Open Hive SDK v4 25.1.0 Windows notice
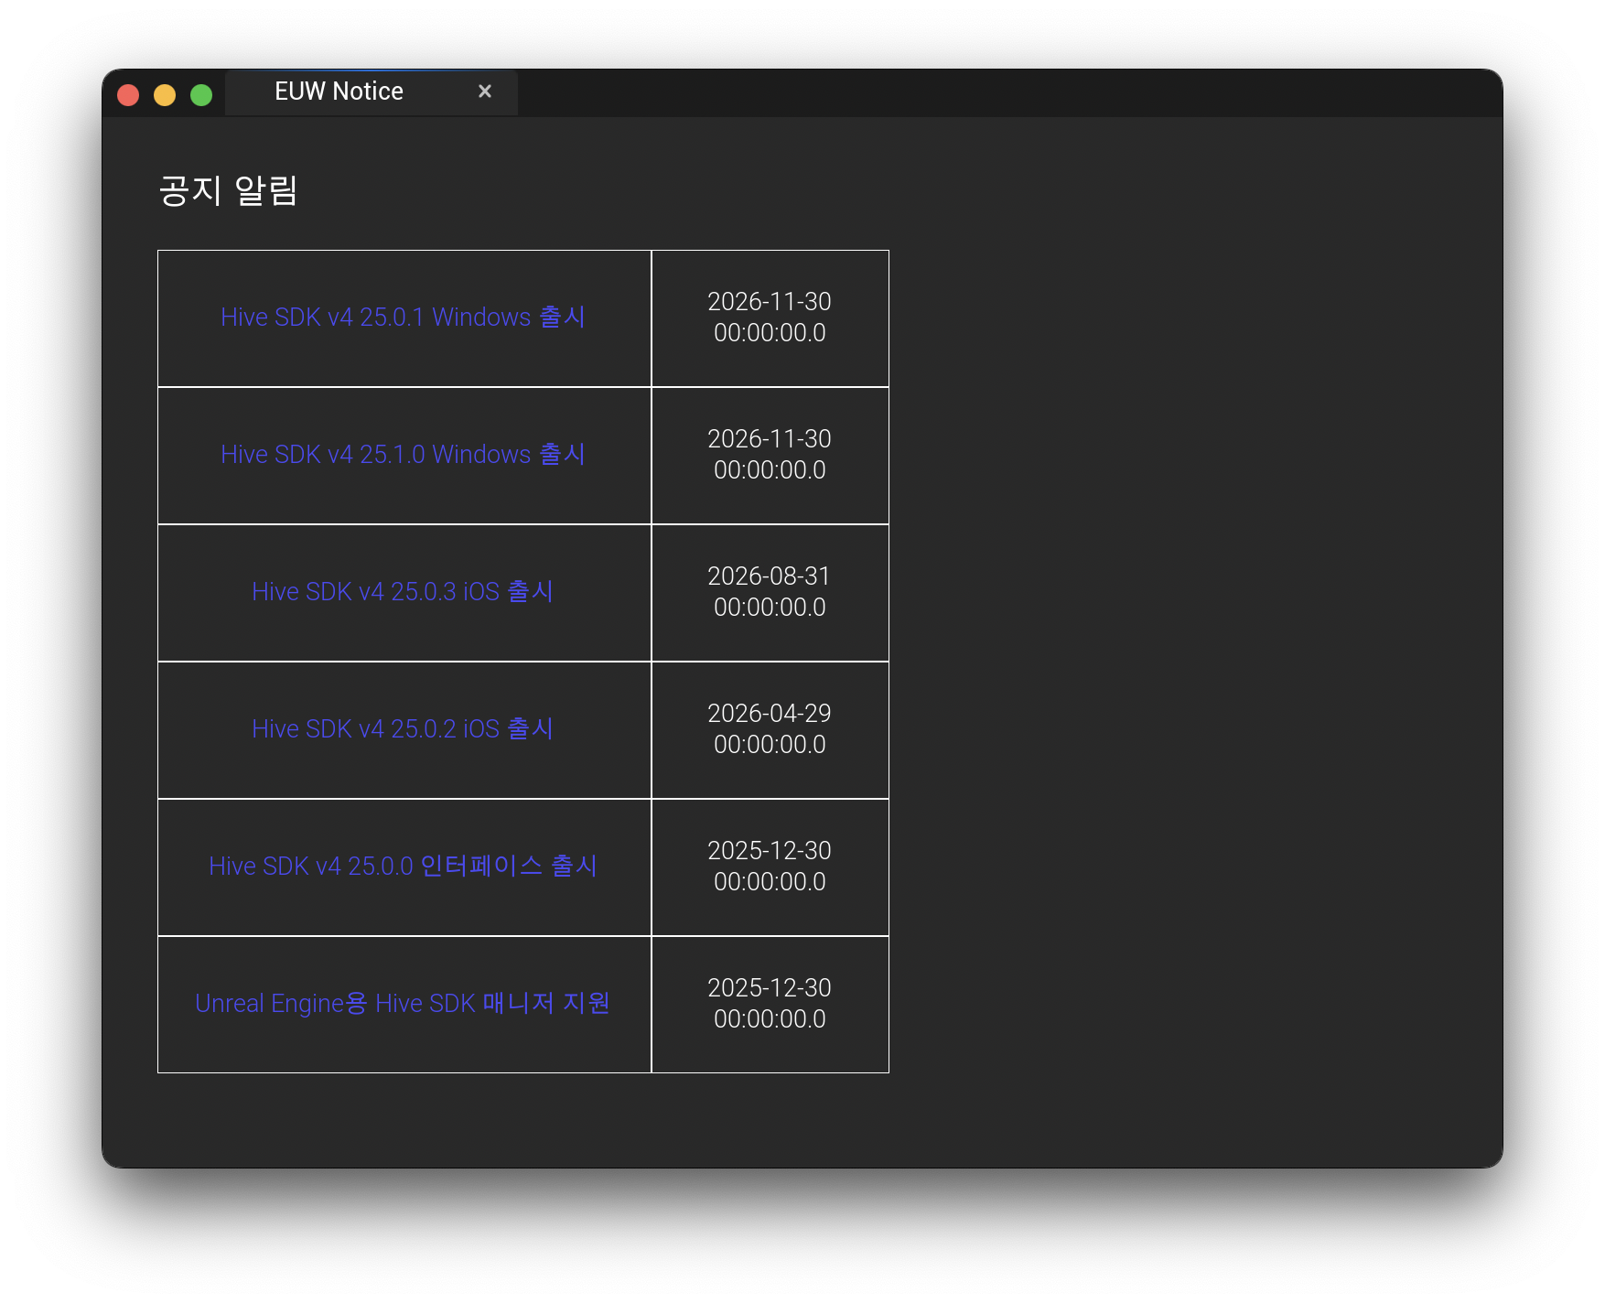 click(403, 455)
